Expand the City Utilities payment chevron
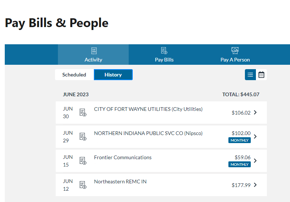This screenshot has height=202, width=290. [x=256, y=112]
